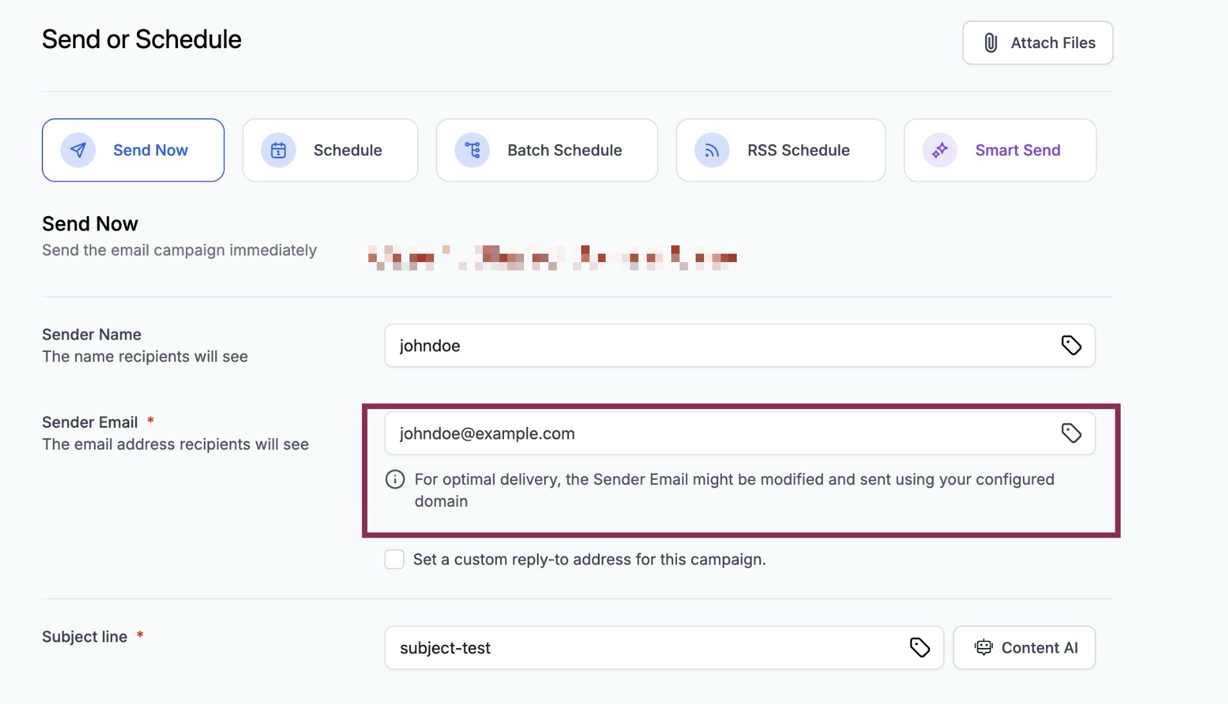Click the RSS feed icon
This screenshot has height=704, width=1228.
point(712,150)
